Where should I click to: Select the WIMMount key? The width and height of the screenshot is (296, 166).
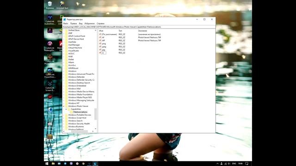tap(73, 68)
